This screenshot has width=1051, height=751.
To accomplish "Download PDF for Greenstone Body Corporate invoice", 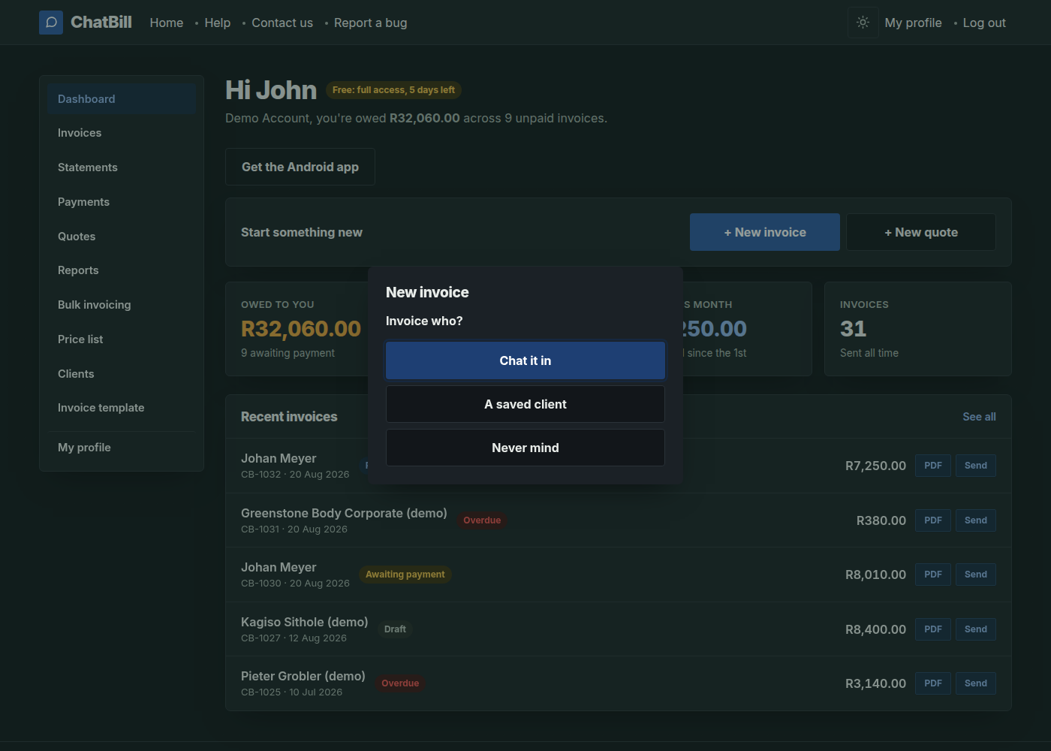I will click(933, 520).
